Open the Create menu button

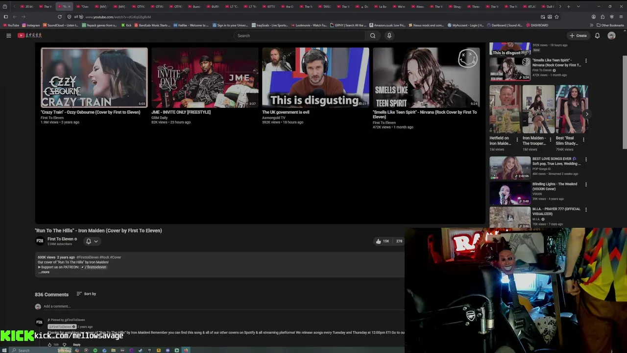[x=578, y=35]
